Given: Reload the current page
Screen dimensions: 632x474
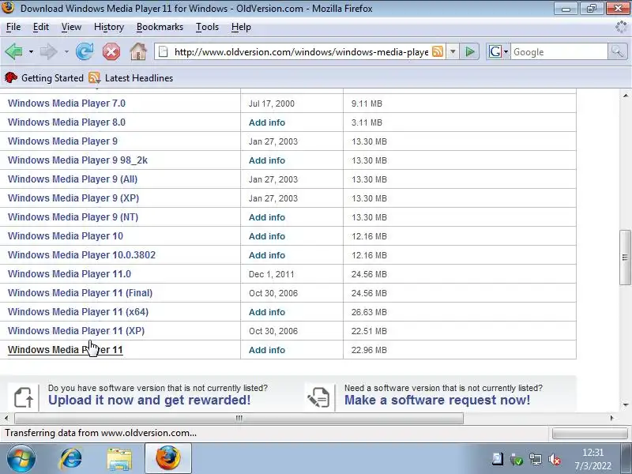Looking at the screenshot, I should pyautogui.click(x=85, y=51).
